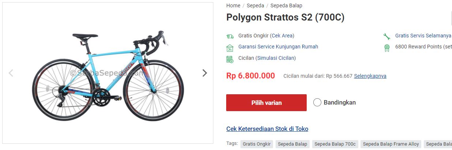Click Cek Ketersediaan Stok di Toko

pos(267,129)
